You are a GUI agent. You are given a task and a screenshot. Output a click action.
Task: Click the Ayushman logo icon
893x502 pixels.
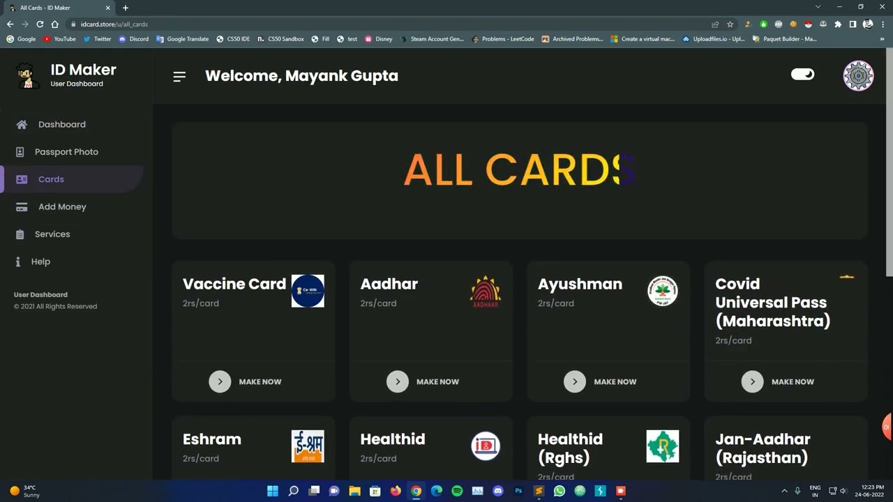click(663, 291)
